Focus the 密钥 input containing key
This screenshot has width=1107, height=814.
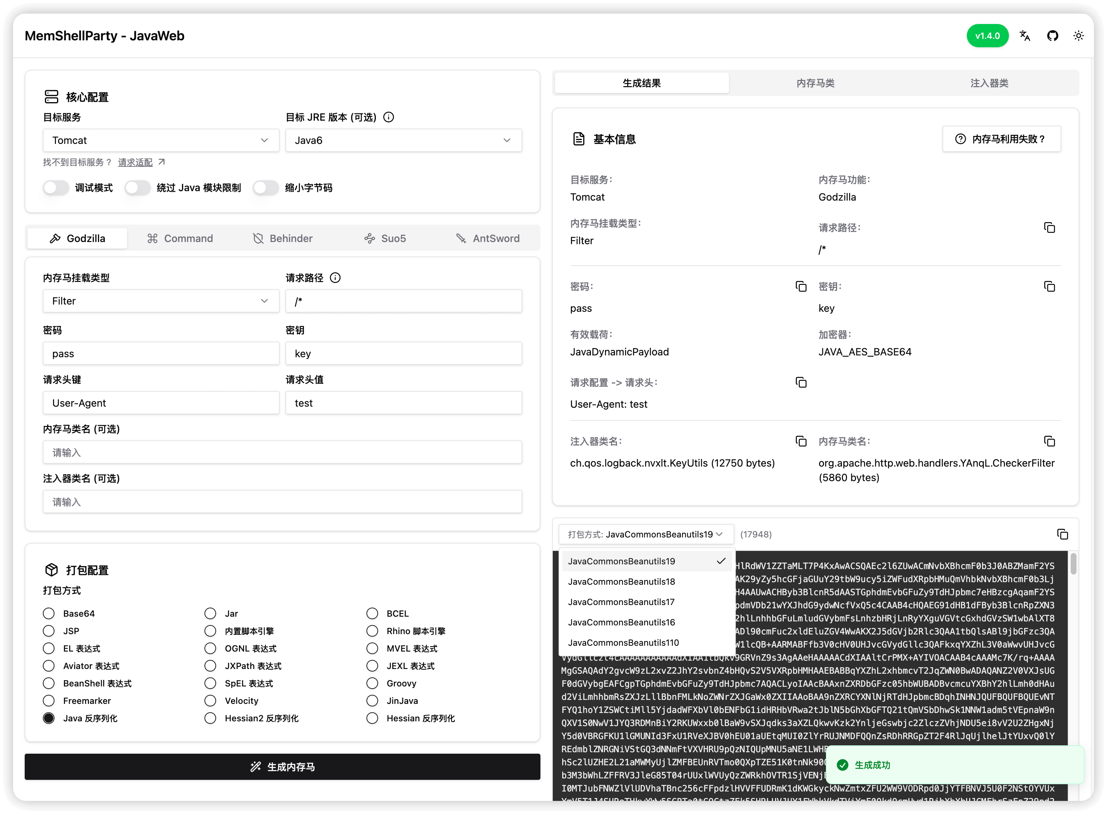[404, 354]
